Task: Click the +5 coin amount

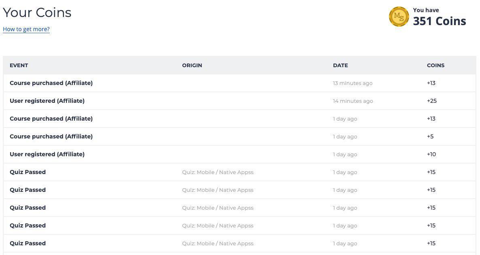Action: 430,136
